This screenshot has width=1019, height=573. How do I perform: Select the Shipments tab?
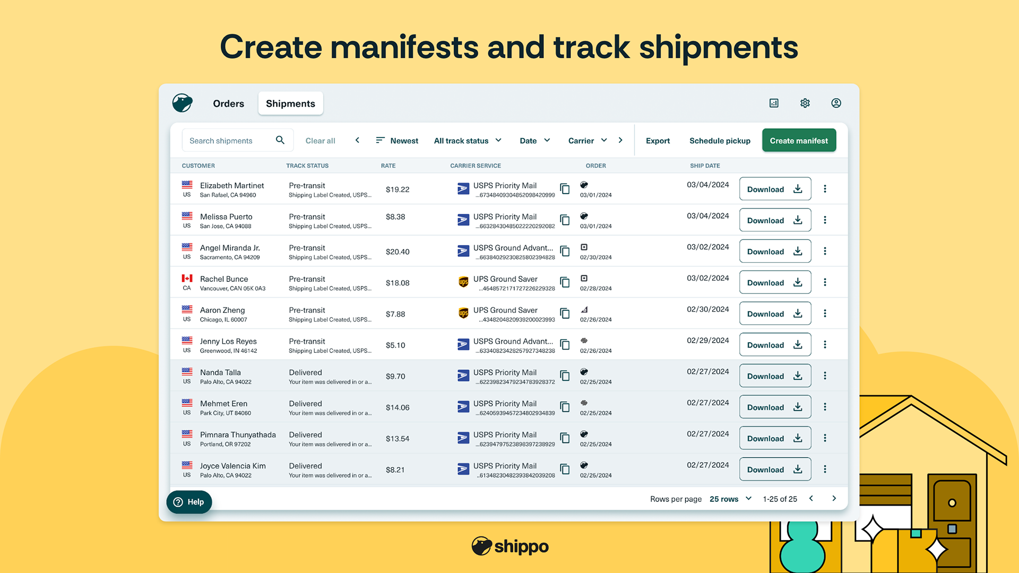pos(290,103)
